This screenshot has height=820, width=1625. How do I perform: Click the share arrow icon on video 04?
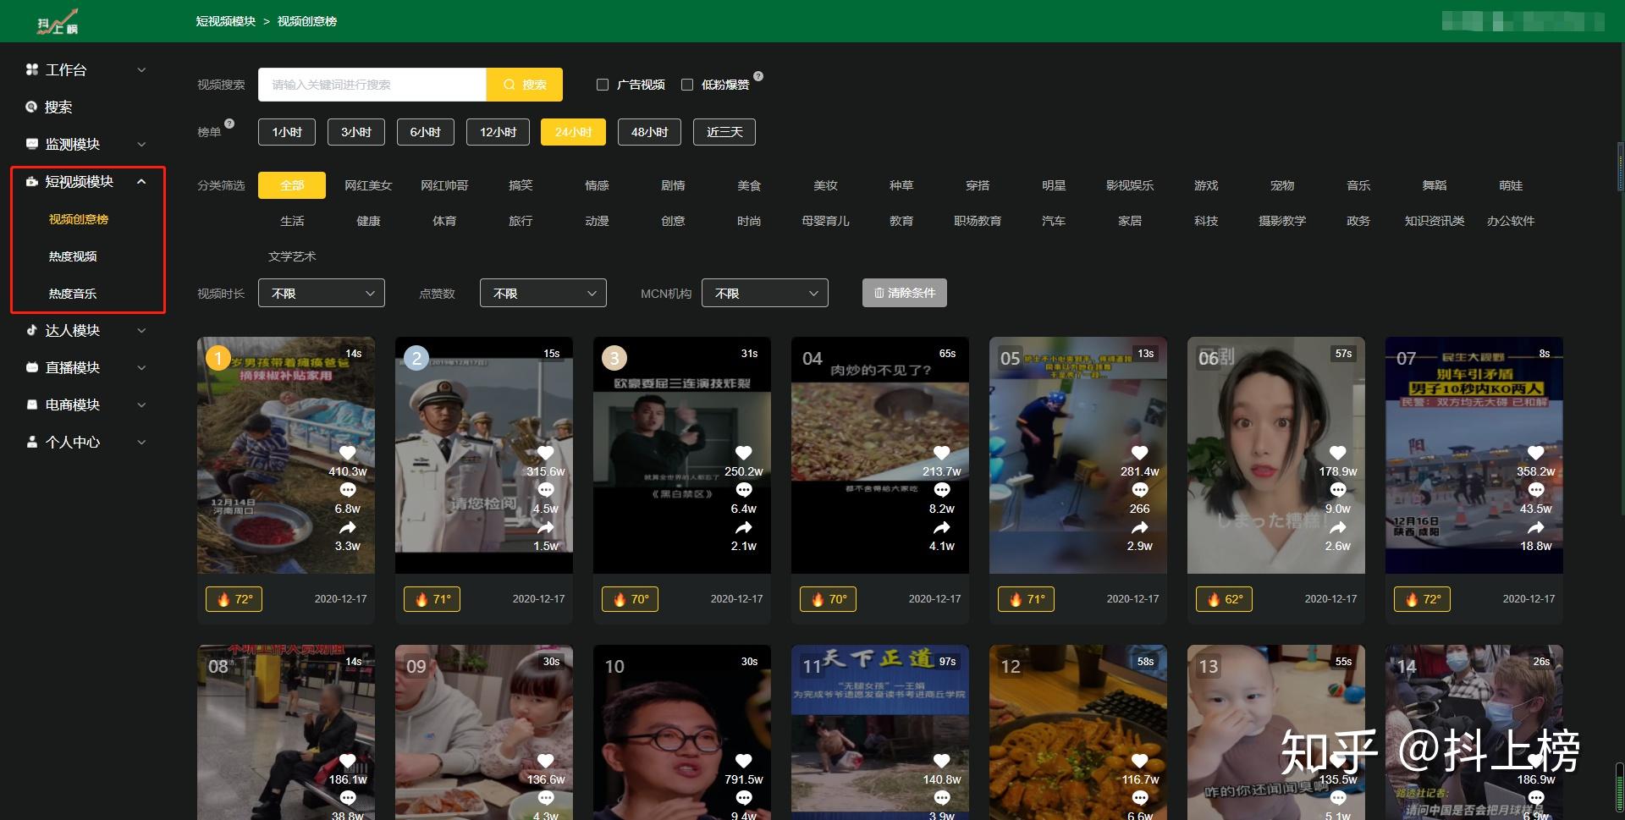pyautogui.click(x=941, y=528)
